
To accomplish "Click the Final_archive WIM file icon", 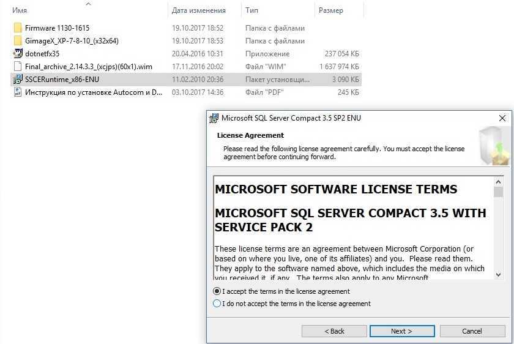I will 17,67.
